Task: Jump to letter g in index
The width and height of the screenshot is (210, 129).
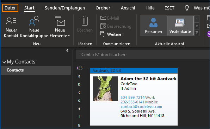Action: [x=79, y=124]
